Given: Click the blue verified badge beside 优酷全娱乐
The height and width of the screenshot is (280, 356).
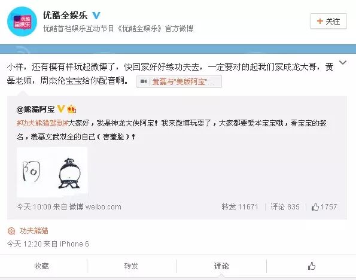Looking at the screenshot, I should click(x=96, y=16).
